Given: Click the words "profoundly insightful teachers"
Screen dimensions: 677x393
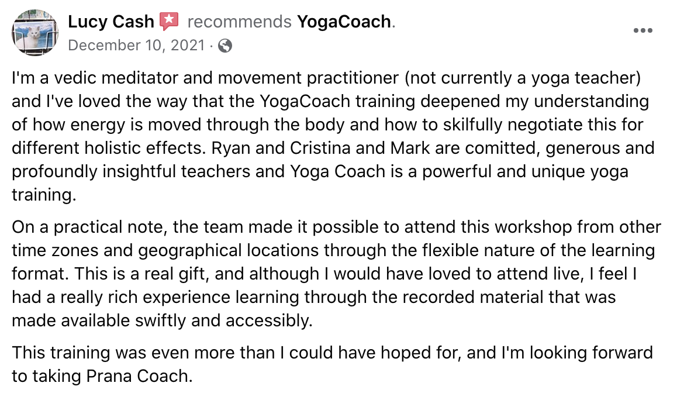Looking at the screenshot, I should click(131, 172).
